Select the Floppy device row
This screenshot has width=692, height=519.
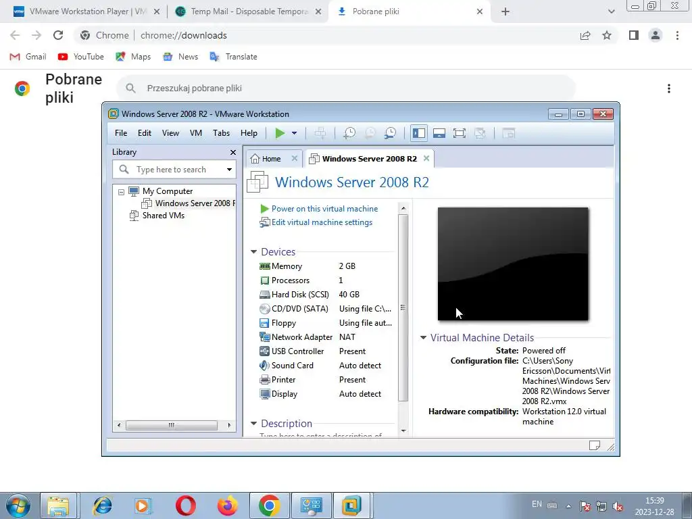(326, 323)
